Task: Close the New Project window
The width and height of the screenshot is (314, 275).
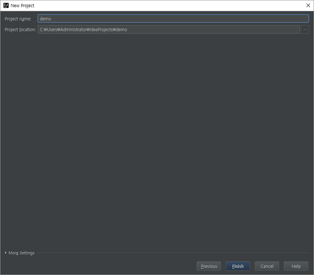Action: (x=308, y=5)
